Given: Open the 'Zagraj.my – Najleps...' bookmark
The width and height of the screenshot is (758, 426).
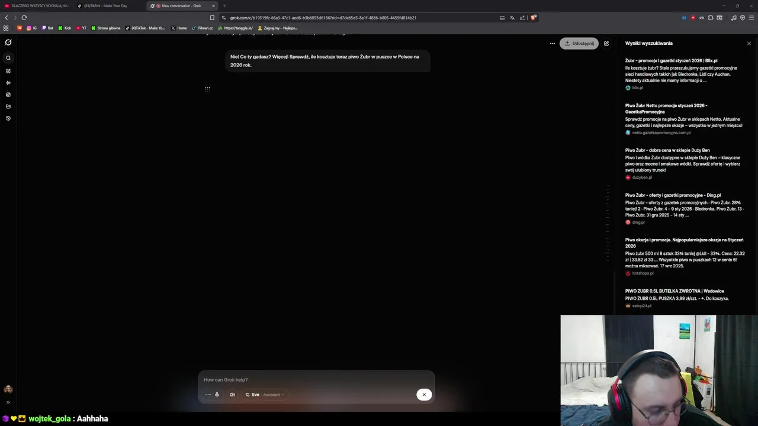Looking at the screenshot, I should pyautogui.click(x=277, y=28).
